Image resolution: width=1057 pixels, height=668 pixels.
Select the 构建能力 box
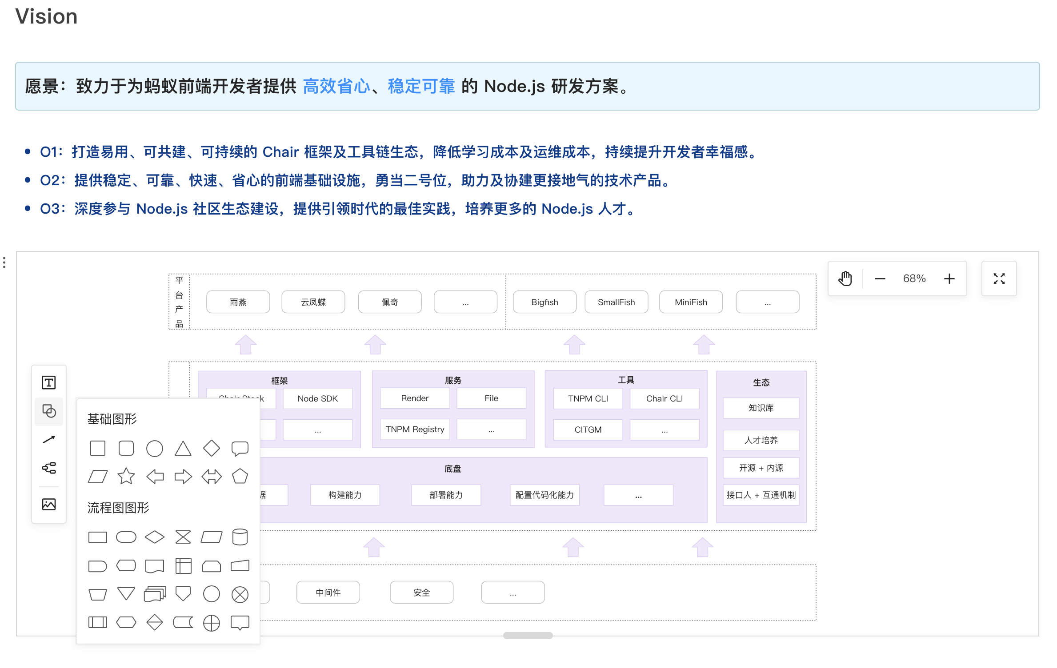345,495
